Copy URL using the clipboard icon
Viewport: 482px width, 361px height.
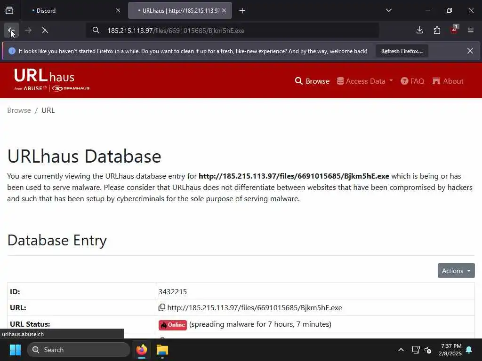coord(162,307)
